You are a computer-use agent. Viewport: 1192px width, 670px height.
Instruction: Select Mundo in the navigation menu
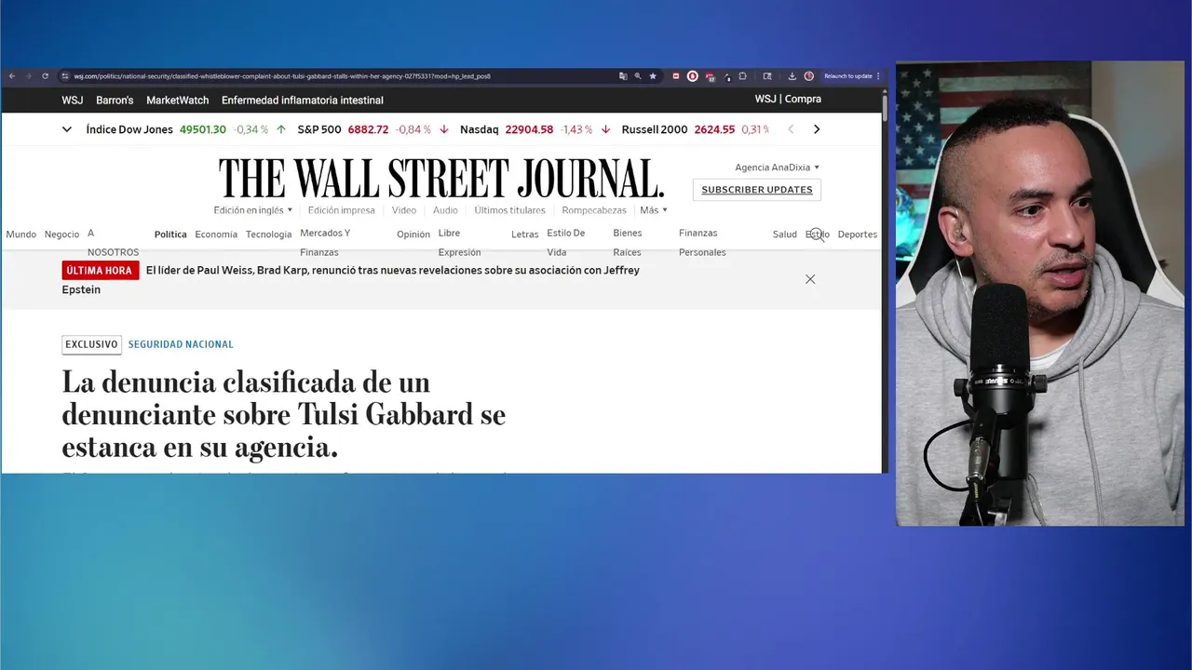pos(21,234)
